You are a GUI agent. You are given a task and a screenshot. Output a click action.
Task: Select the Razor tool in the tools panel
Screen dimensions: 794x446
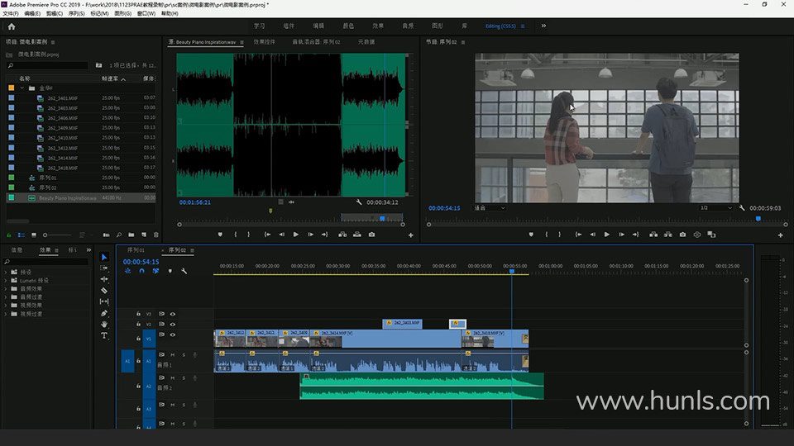[x=104, y=291]
